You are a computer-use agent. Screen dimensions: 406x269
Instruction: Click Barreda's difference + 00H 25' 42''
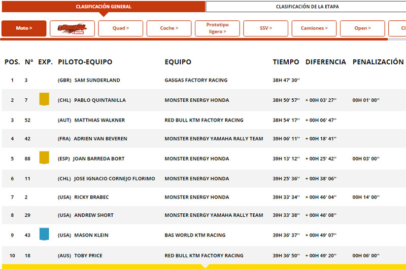pos(321,159)
